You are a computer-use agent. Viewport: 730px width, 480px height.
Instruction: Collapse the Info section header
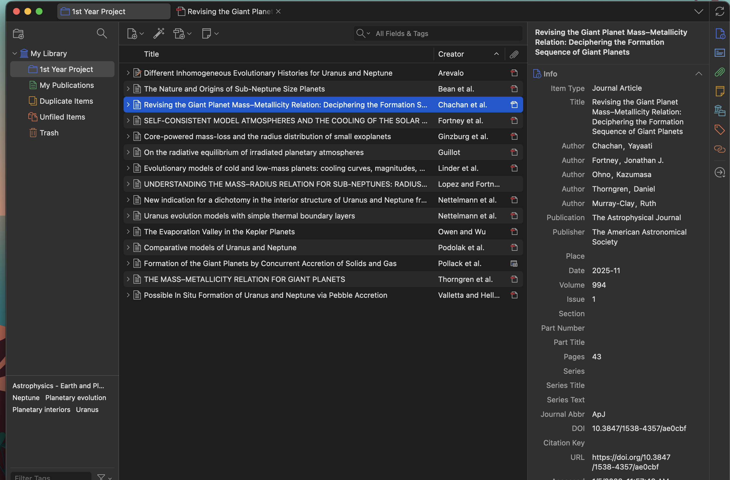[x=699, y=74]
